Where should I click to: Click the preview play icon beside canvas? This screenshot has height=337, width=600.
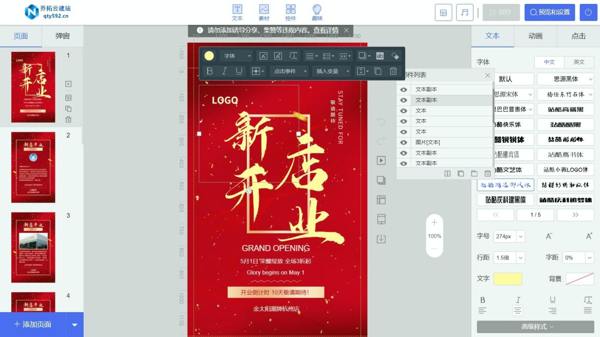[x=381, y=161]
